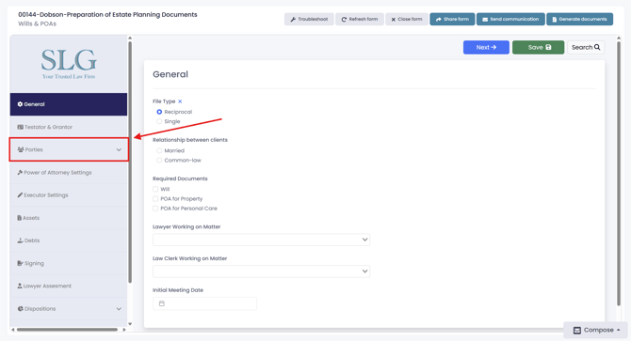631x341 pixels.
Task: Open Lawyer Working on Matter dropdown
Action: pyautogui.click(x=261, y=240)
